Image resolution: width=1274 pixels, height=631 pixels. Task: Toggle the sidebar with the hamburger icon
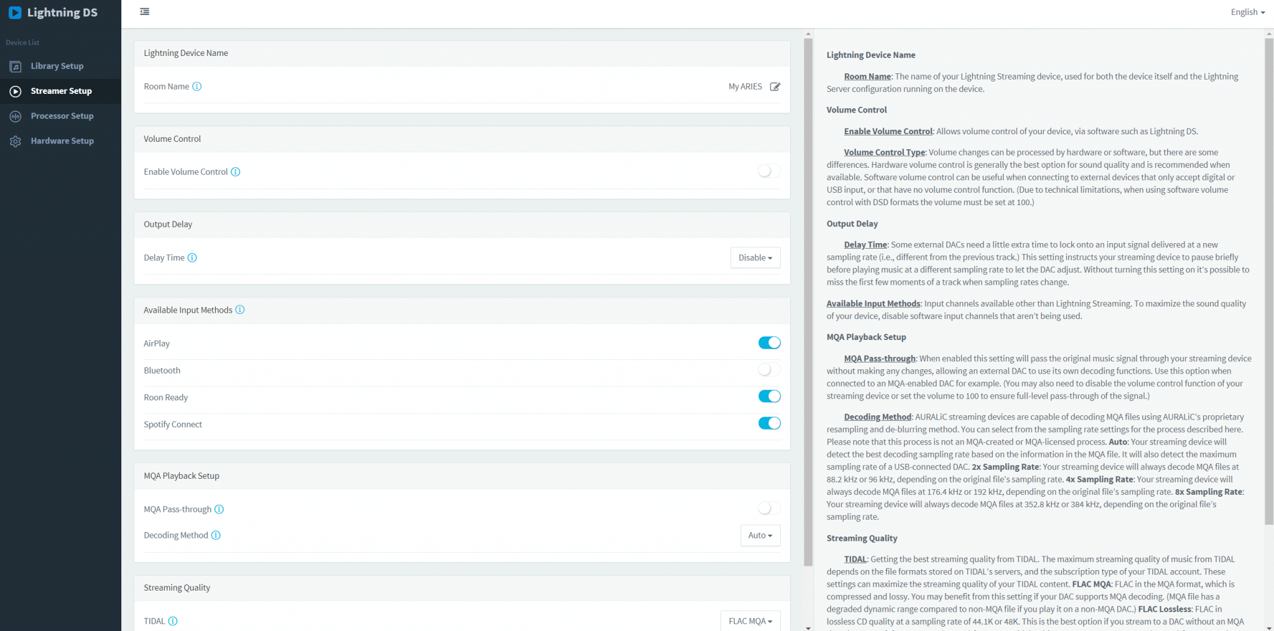click(x=145, y=12)
